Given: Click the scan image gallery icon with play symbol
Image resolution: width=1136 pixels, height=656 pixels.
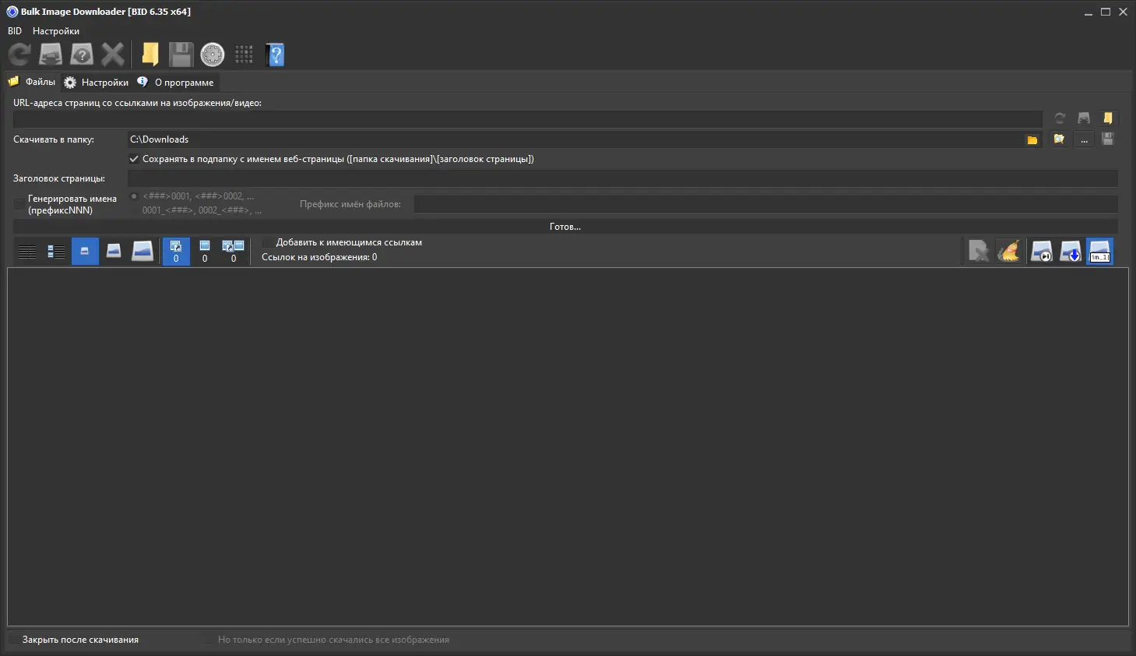Looking at the screenshot, I should click(x=1040, y=251).
